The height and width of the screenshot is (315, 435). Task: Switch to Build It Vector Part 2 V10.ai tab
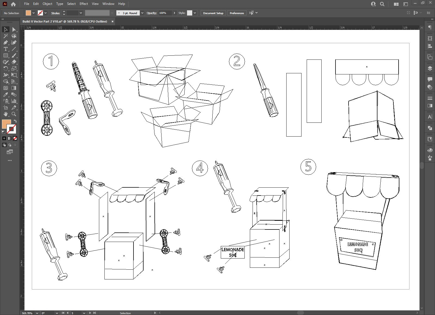point(65,21)
